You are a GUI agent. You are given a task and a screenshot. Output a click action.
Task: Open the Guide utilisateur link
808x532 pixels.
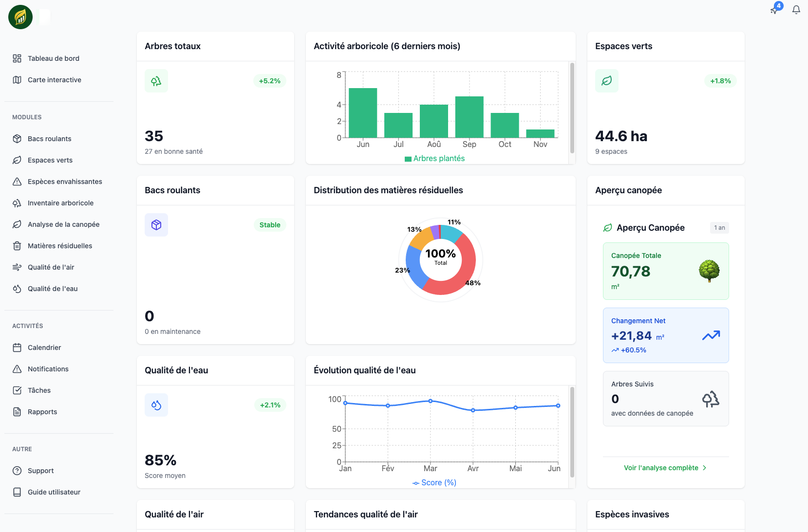[54, 492]
